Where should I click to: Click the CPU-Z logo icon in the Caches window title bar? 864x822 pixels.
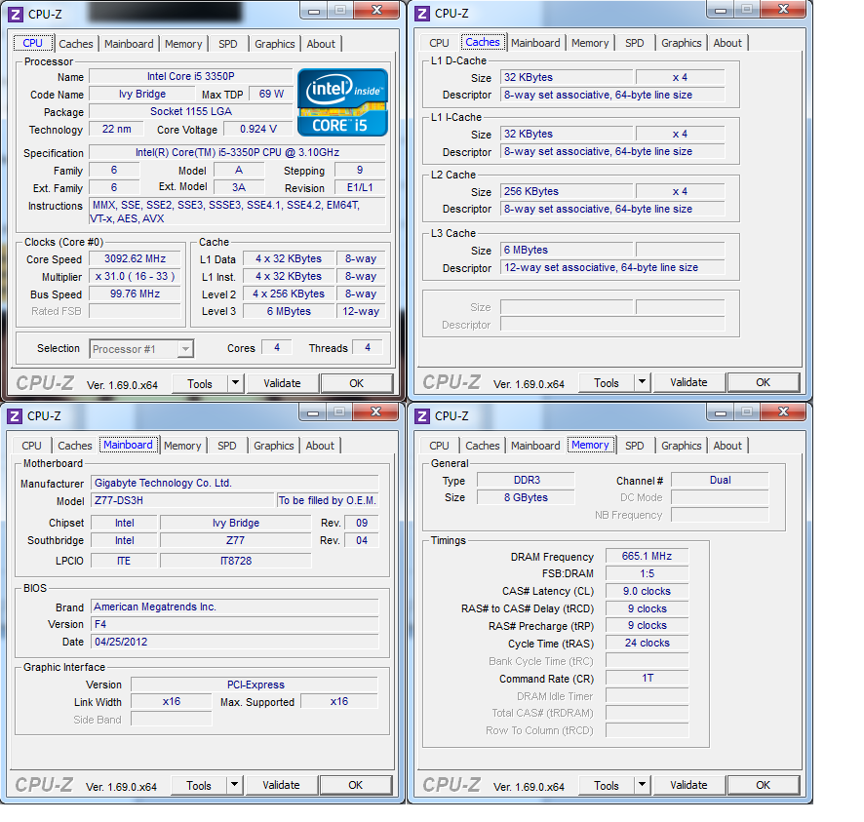click(422, 13)
